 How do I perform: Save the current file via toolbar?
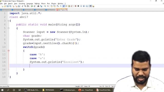click(x=8, y=6)
